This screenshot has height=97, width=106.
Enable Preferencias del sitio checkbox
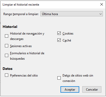point(6,75)
